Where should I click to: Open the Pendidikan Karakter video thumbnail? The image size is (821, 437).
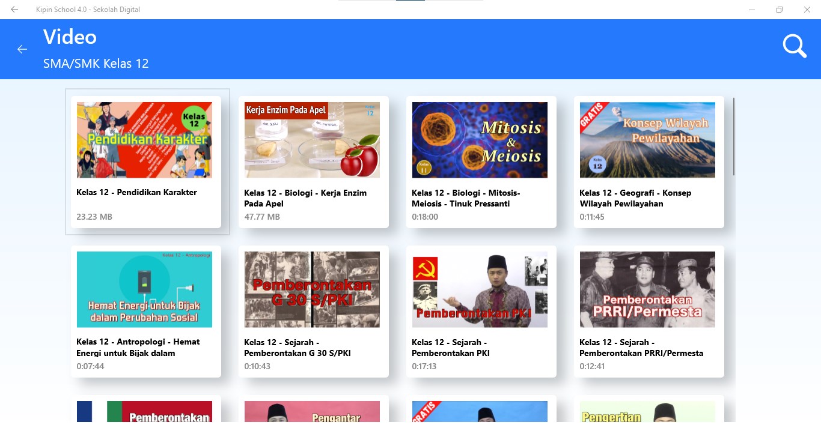coord(144,140)
